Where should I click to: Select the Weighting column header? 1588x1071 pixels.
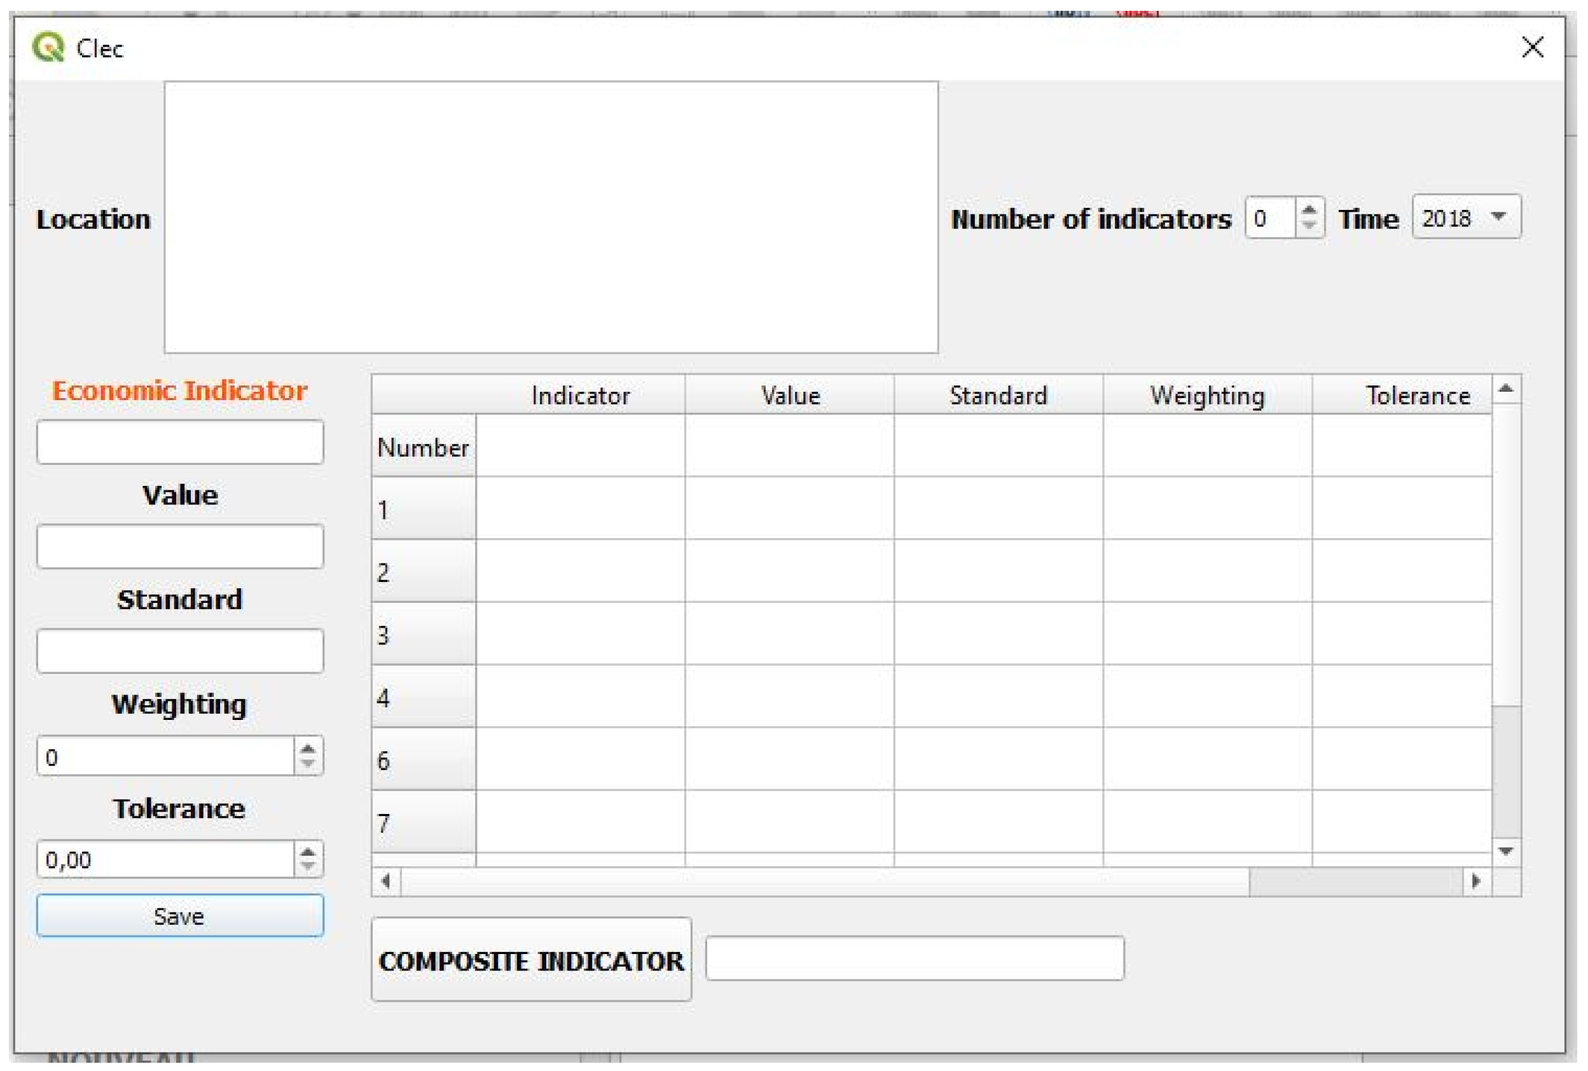click(x=1206, y=396)
